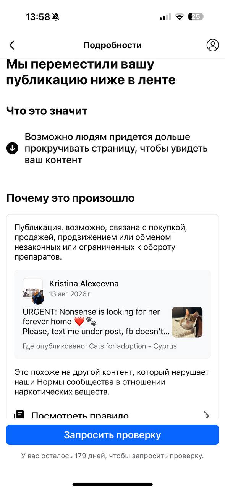Open the profile account icon

tap(212, 45)
